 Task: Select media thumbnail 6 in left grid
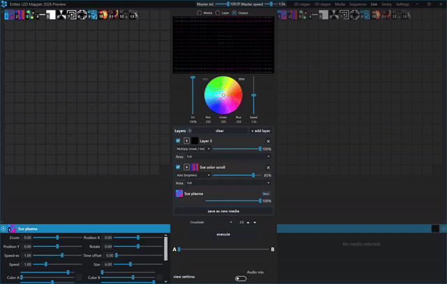61,15
